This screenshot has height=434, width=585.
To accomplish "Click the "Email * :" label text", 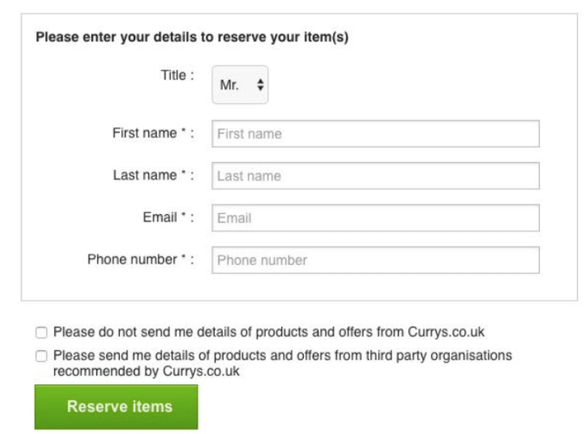I will 168,217.
